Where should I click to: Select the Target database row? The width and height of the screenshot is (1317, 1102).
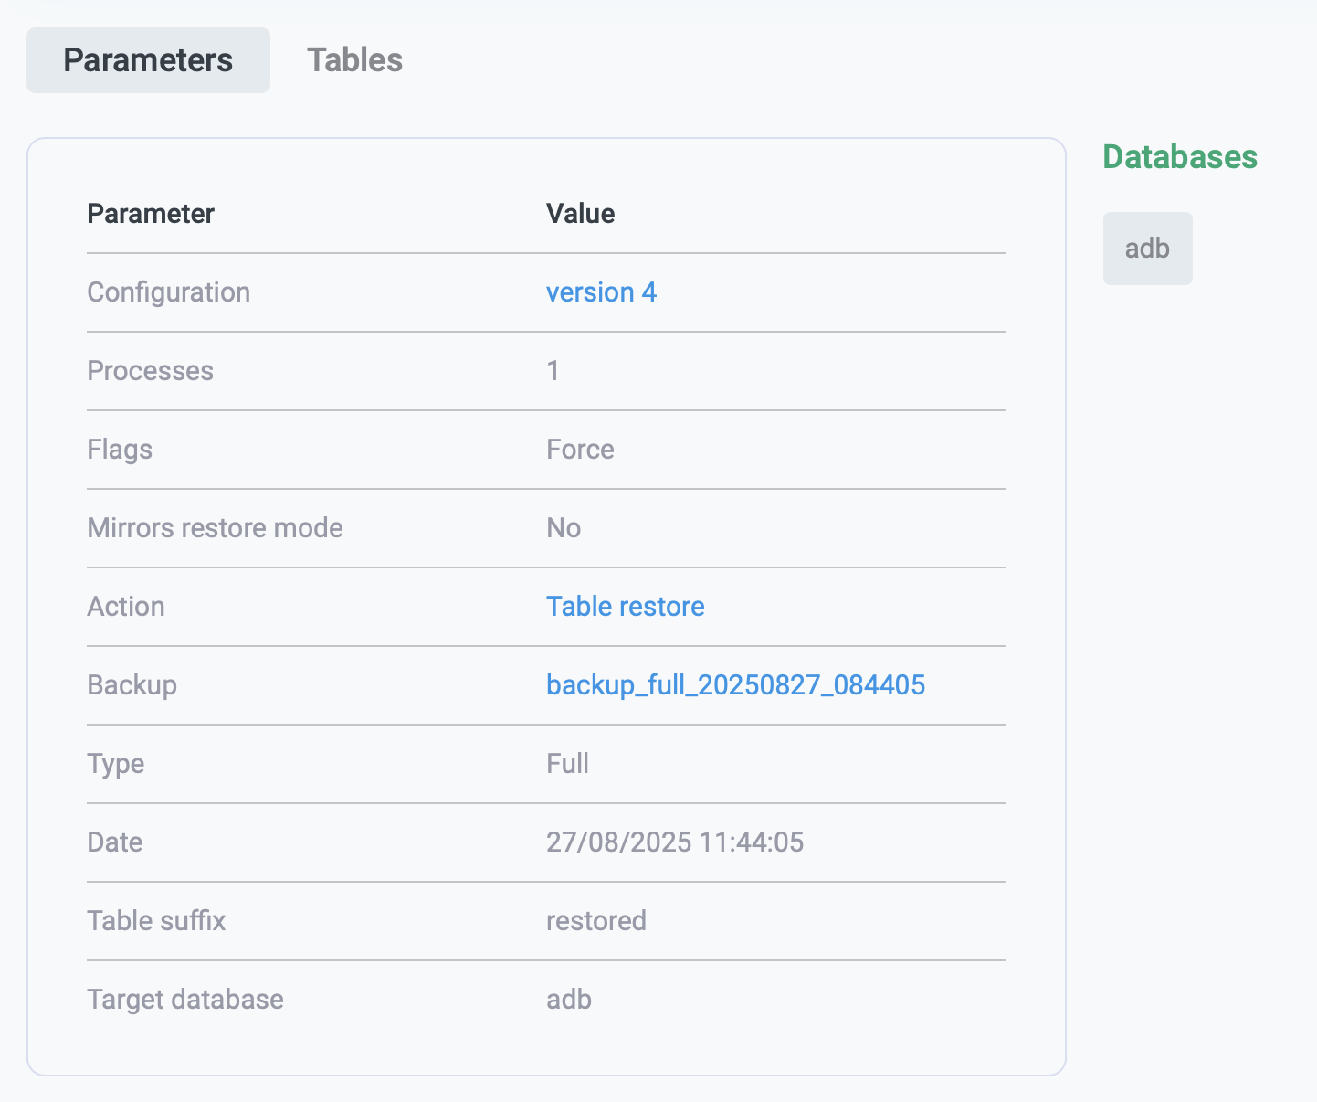184,999
